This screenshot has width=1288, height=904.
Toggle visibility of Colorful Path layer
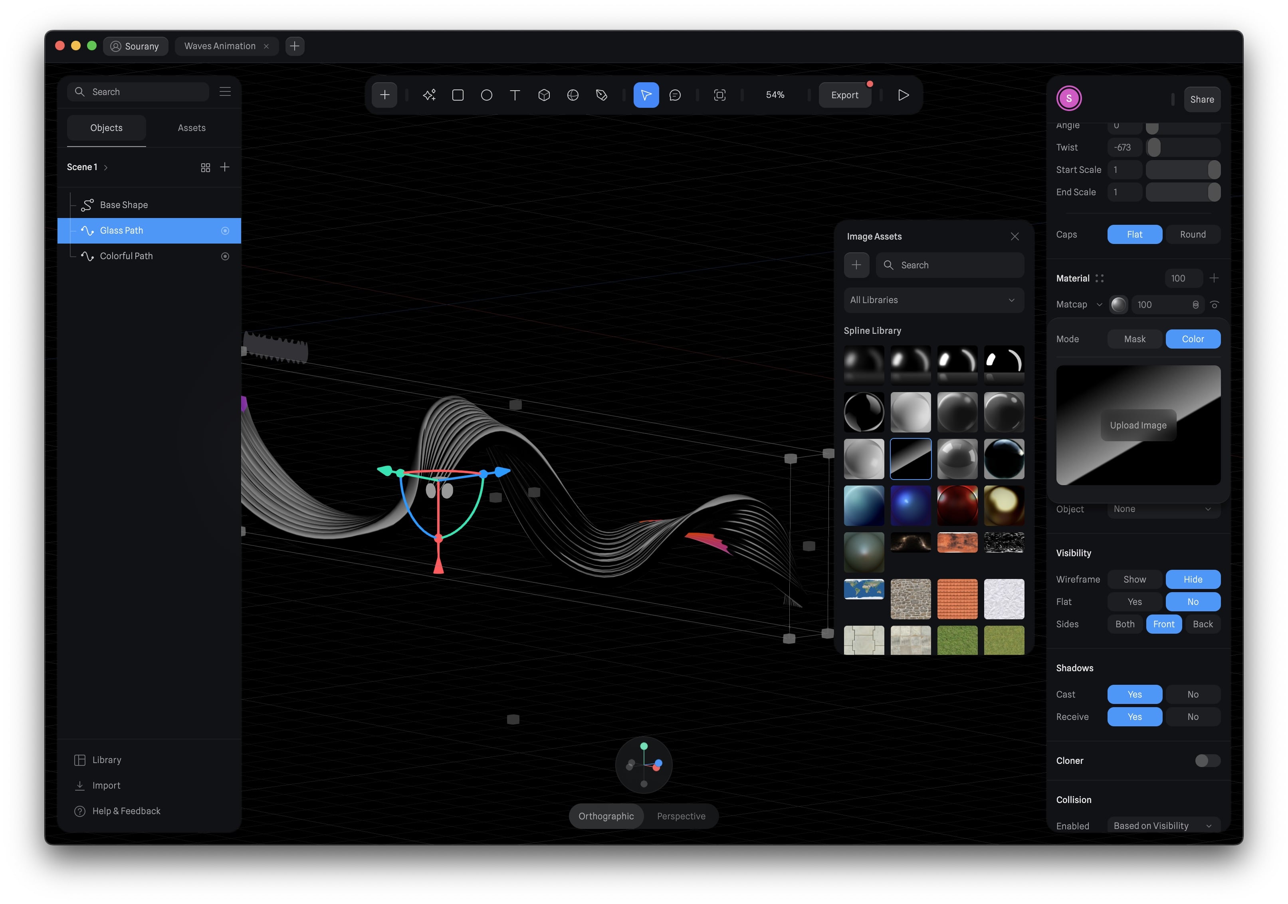click(225, 256)
